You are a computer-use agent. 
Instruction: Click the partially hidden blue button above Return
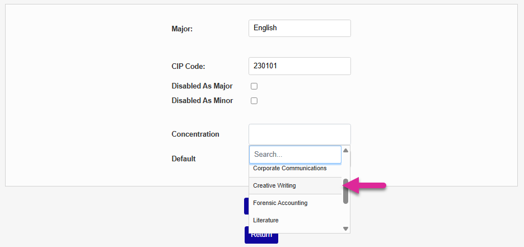pyautogui.click(x=246, y=206)
